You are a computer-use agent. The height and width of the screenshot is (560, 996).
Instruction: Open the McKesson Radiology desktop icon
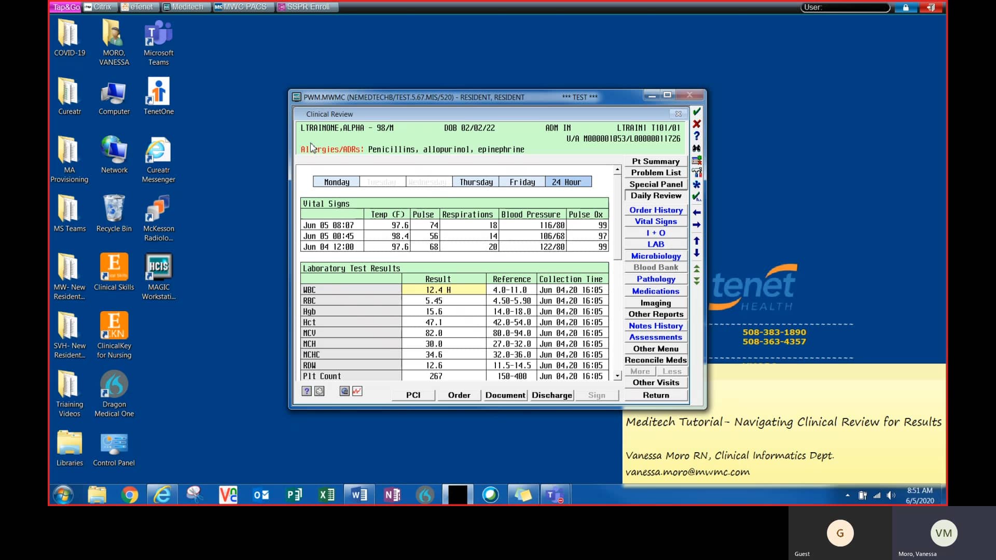(158, 218)
